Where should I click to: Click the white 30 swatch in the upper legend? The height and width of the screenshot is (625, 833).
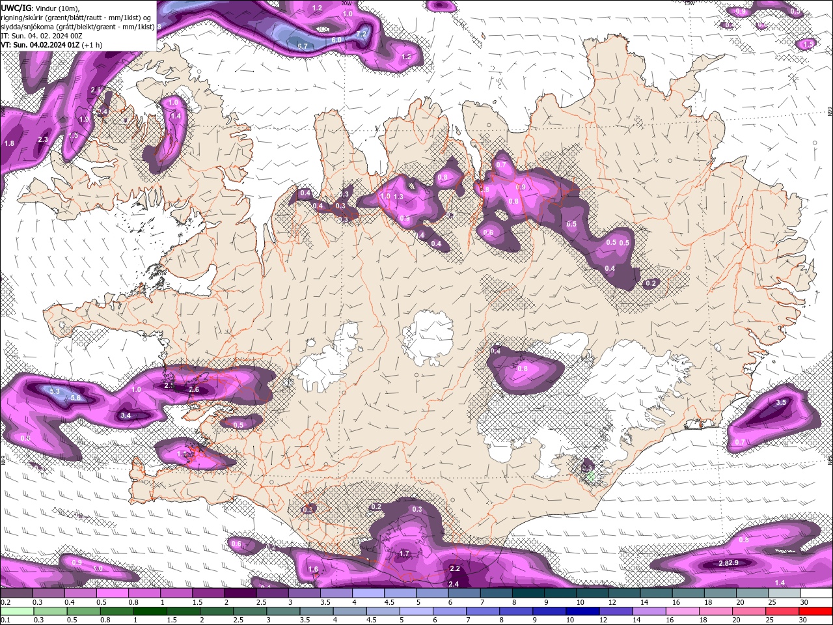815,593
